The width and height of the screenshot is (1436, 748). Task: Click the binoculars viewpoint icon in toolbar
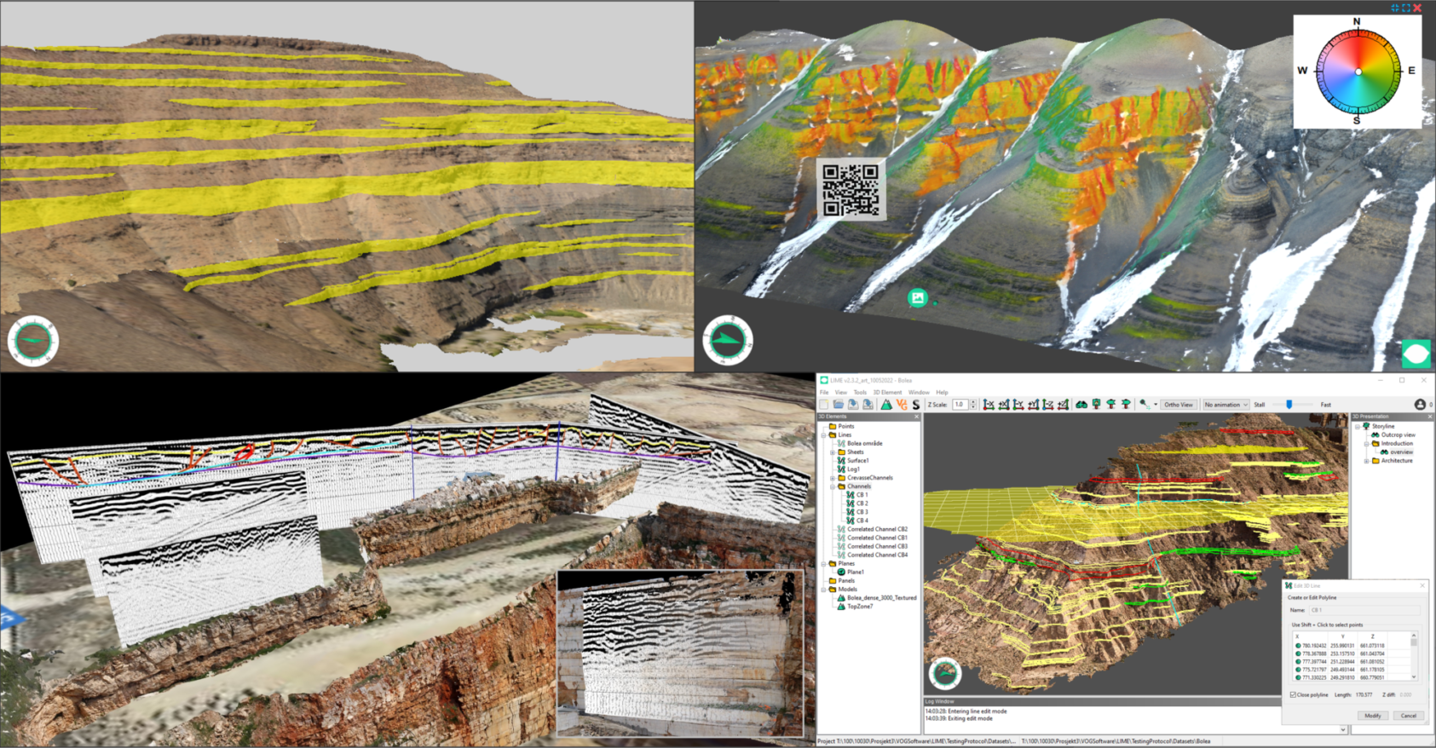[1081, 405]
